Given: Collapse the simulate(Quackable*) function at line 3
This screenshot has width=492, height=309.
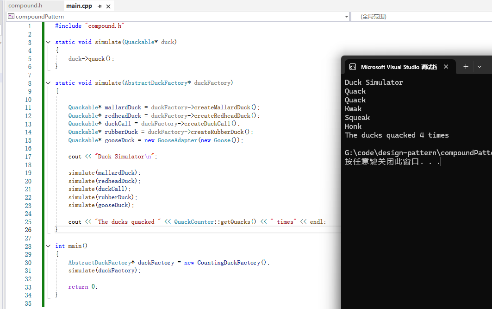Looking at the screenshot, I should pos(48,42).
